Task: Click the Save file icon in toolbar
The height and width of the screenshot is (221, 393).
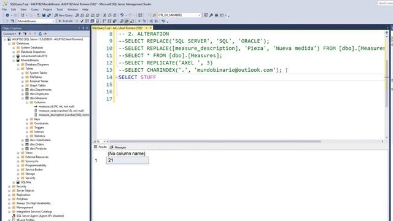Action: [x=44, y=15]
